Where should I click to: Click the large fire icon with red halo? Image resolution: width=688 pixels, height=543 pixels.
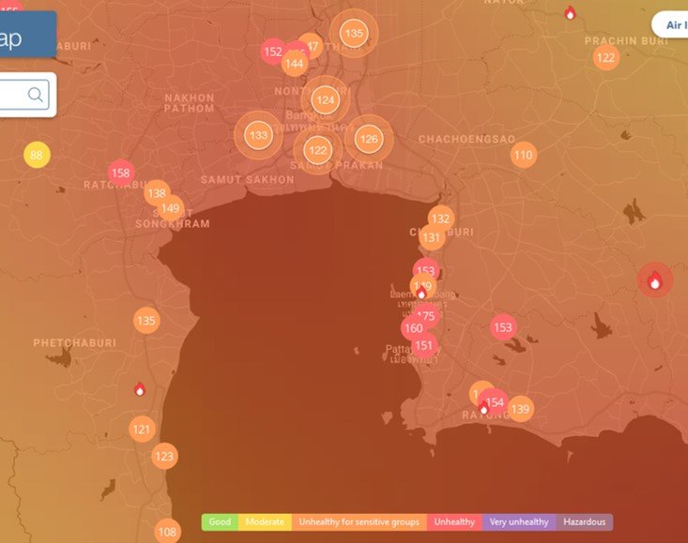coord(654,280)
